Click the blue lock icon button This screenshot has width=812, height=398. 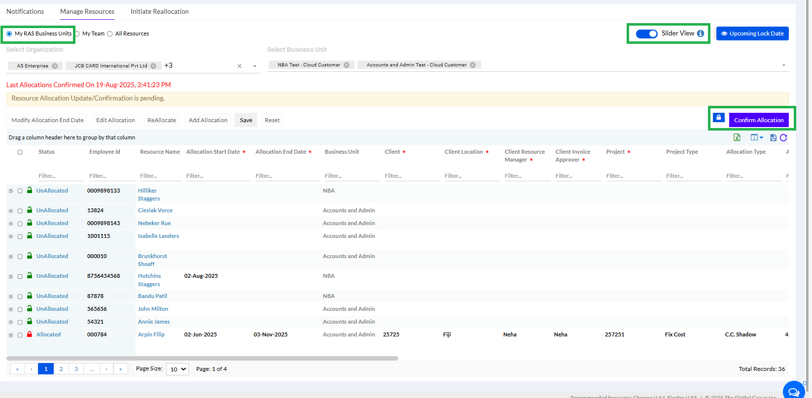[719, 118]
